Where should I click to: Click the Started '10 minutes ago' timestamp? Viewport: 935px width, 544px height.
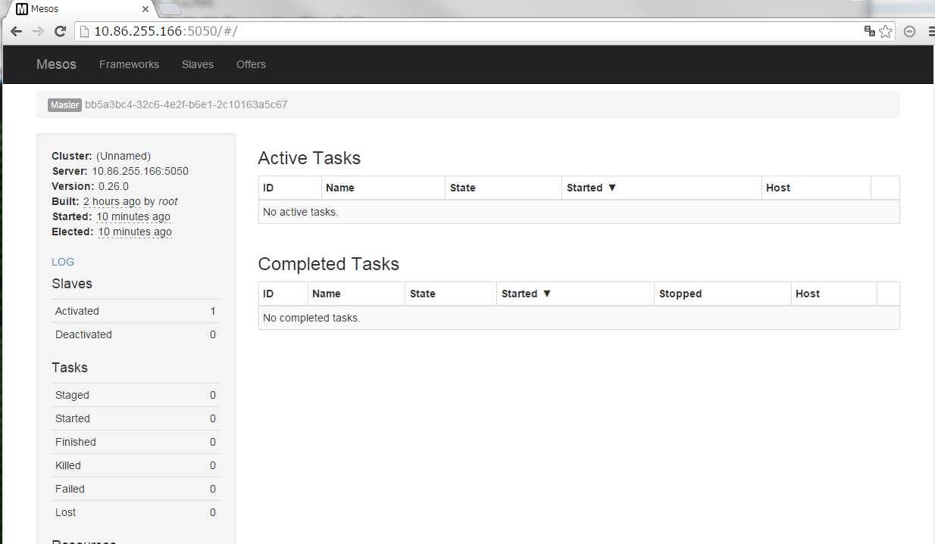tap(133, 216)
